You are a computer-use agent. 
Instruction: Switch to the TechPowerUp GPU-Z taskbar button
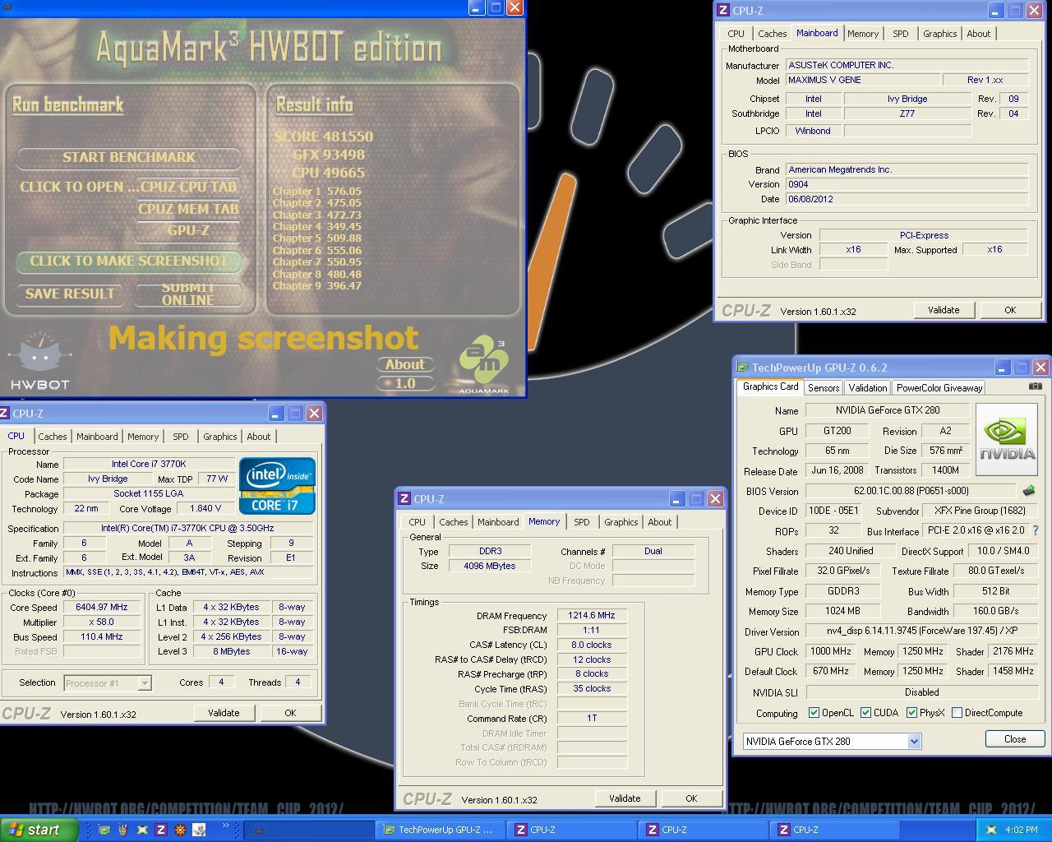coord(441,830)
